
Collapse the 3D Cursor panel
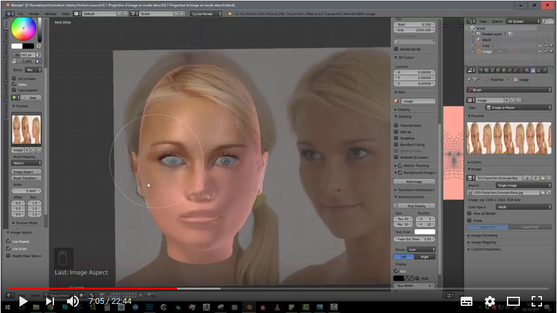coord(404,57)
